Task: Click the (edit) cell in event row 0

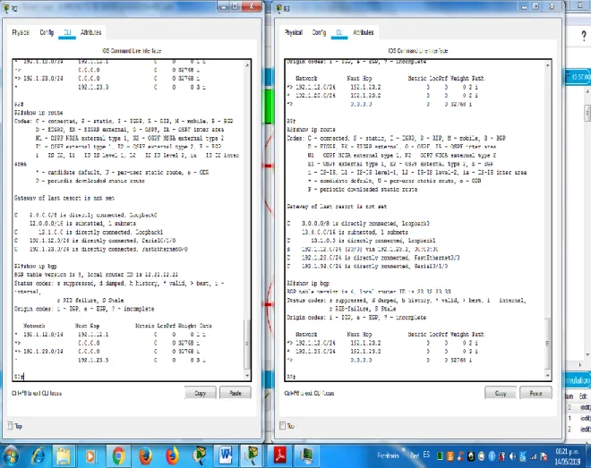Action: (586, 407)
